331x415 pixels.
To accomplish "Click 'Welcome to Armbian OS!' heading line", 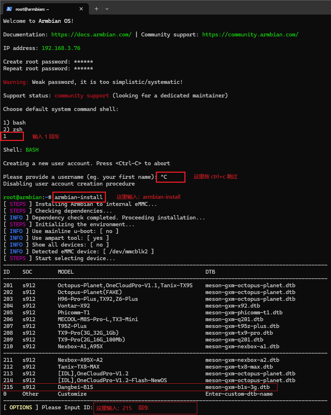I will pyautogui.click(x=39, y=21).
